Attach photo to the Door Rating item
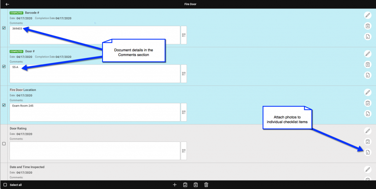 368,152
